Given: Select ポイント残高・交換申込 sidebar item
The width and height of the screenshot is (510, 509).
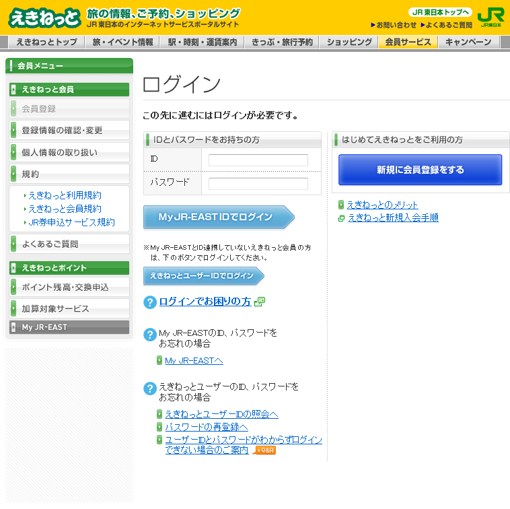Looking at the screenshot, I should click(69, 287).
